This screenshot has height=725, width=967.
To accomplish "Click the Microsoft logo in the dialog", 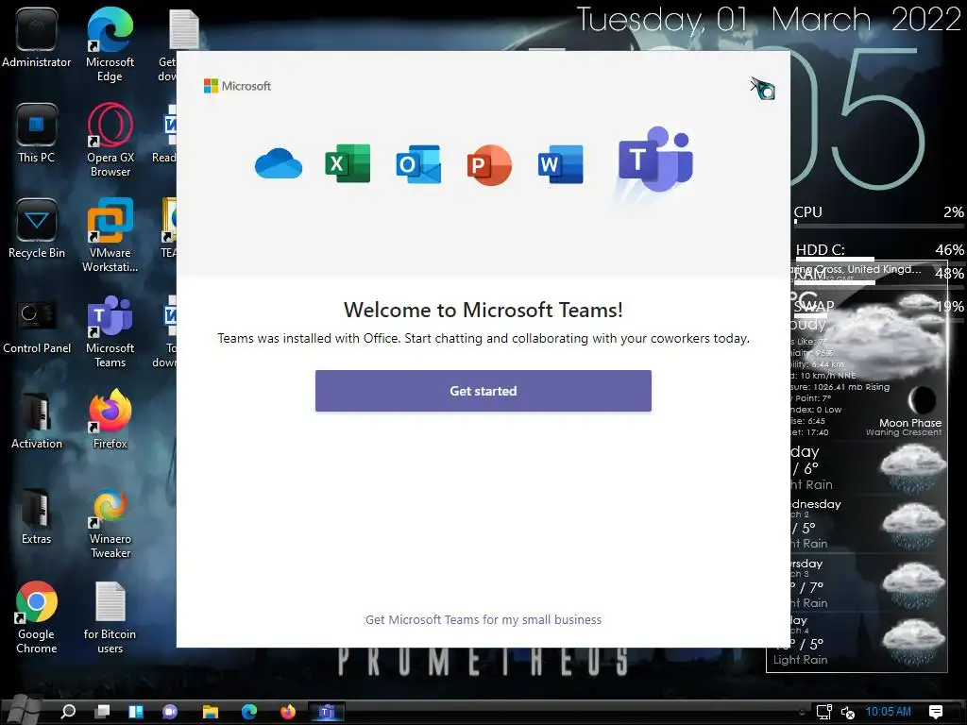I will pos(237,86).
